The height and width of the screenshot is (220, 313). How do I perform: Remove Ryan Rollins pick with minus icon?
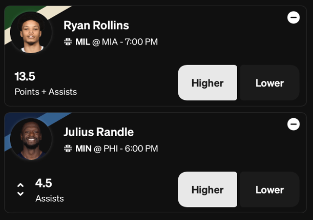pyautogui.click(x=294, y=17)
